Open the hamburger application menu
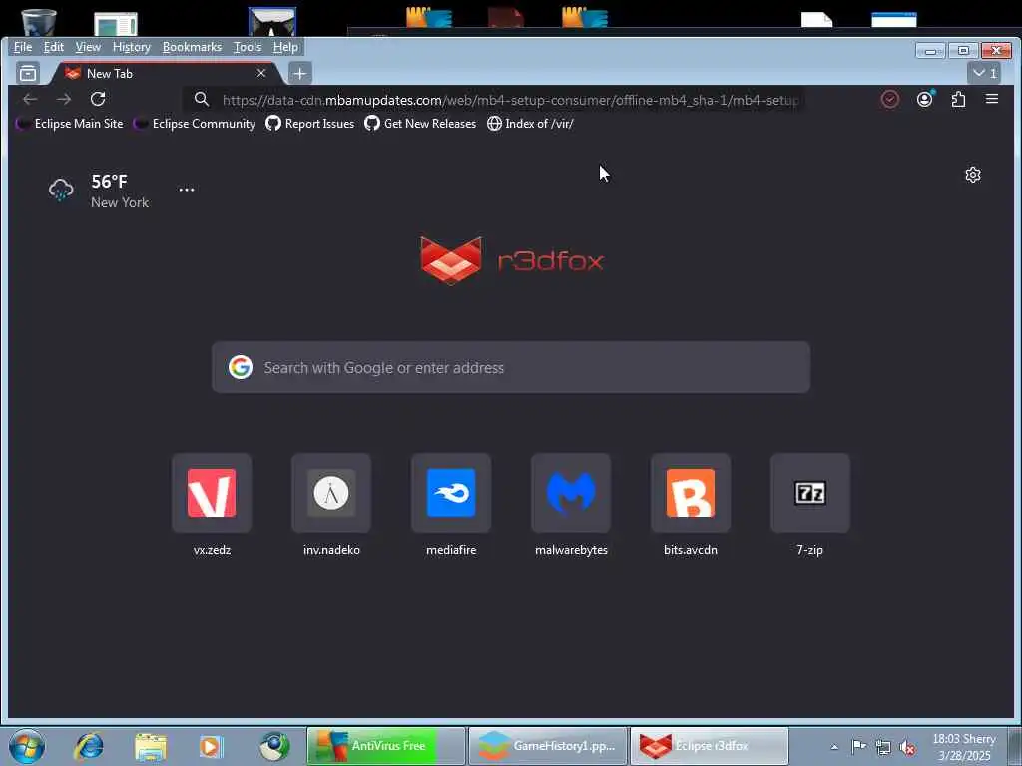This screenshot has width=1022, height=766. point(992,99)
